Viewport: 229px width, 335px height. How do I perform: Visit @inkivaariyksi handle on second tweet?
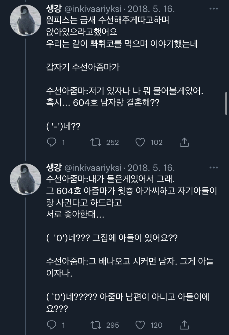(x=93, y=167)
